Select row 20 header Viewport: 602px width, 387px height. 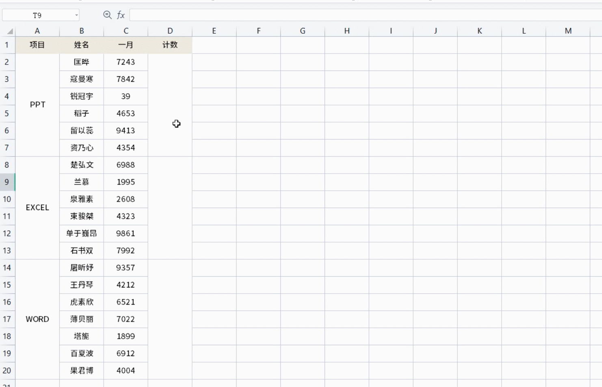(7, 371)
